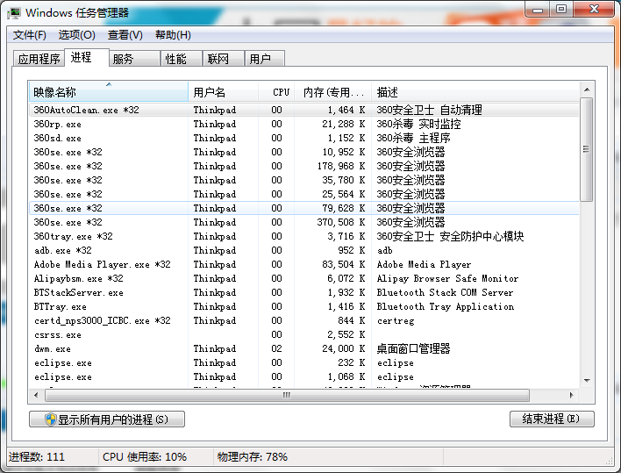Viewport: 621px width, 473px height.
Task: Switch to the 进程 tab
Action: (87, 57)
